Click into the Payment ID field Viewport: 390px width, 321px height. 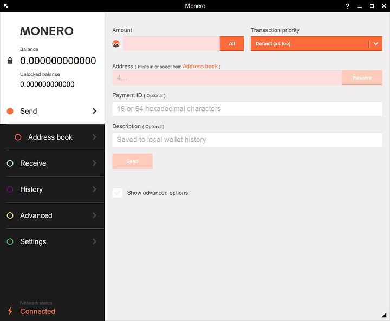coord(247,109)
